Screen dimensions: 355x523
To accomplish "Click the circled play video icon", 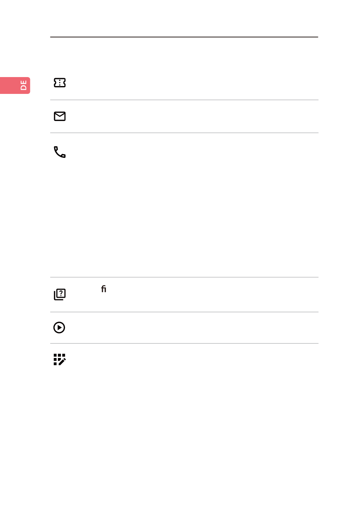I will pos(59,328).
